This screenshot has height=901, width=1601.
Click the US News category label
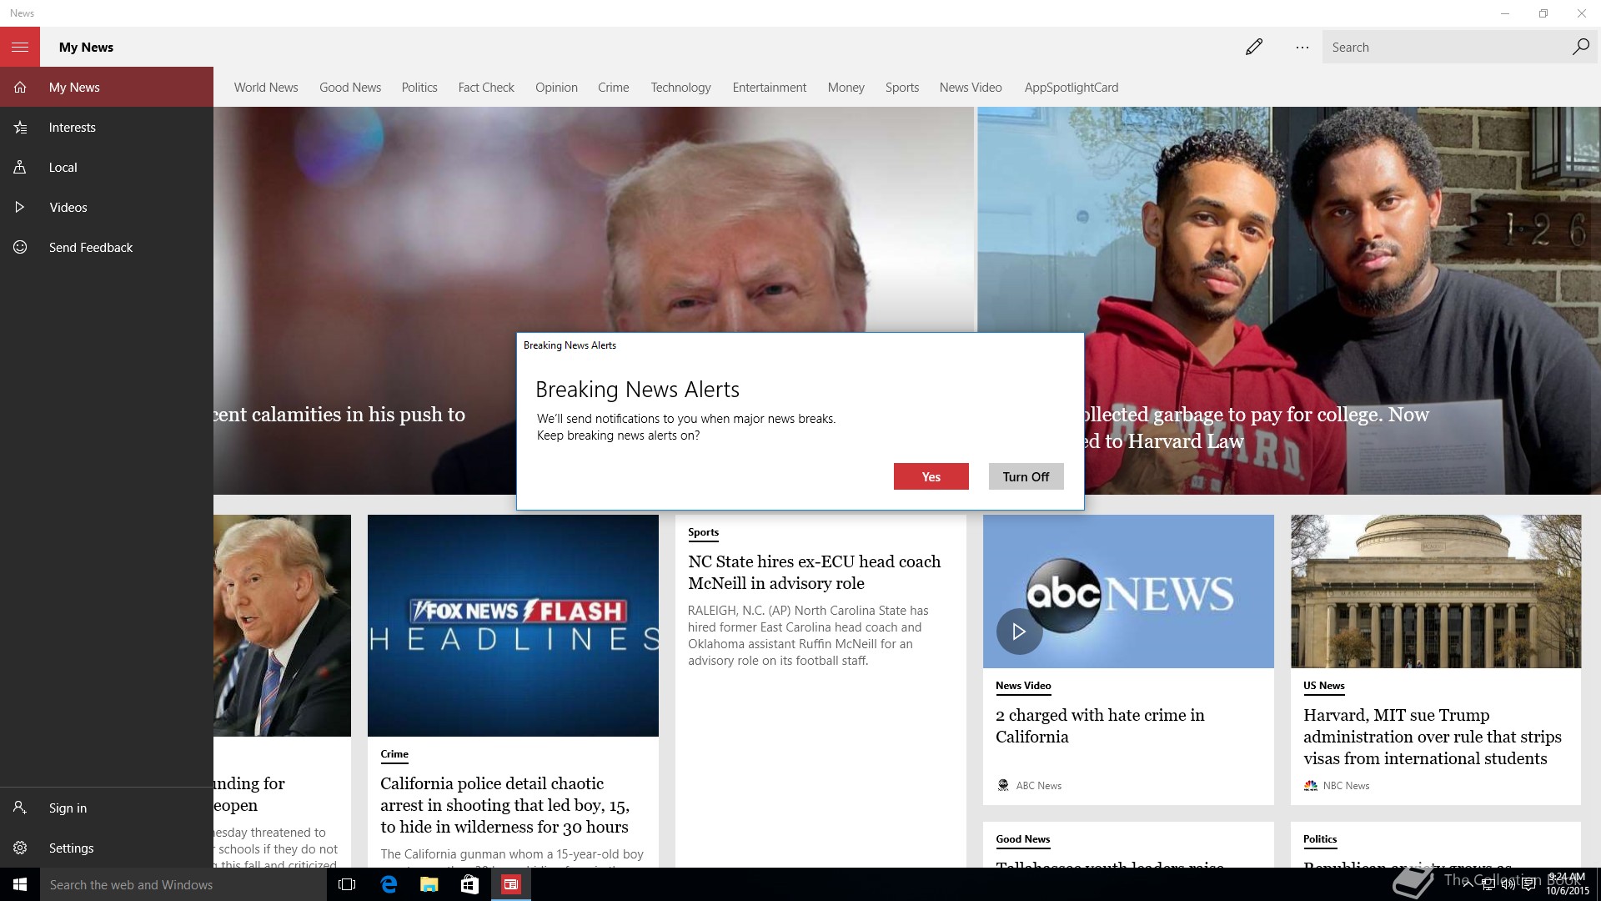pos(1323,686)
